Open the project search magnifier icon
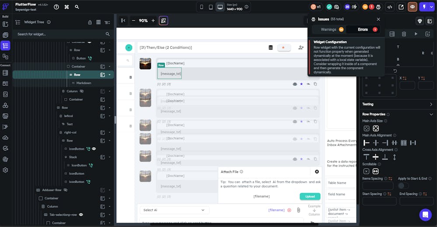The image size is (437, 227). [x=77, y=7]
